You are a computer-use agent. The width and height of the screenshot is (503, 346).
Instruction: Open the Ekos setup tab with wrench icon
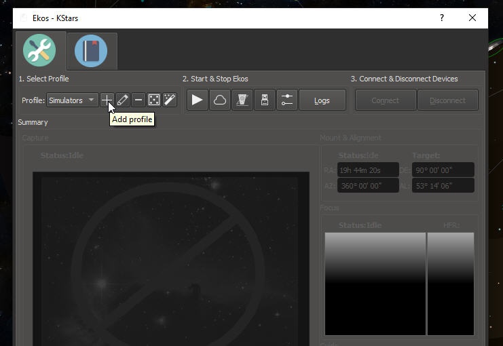coord(39,50)
